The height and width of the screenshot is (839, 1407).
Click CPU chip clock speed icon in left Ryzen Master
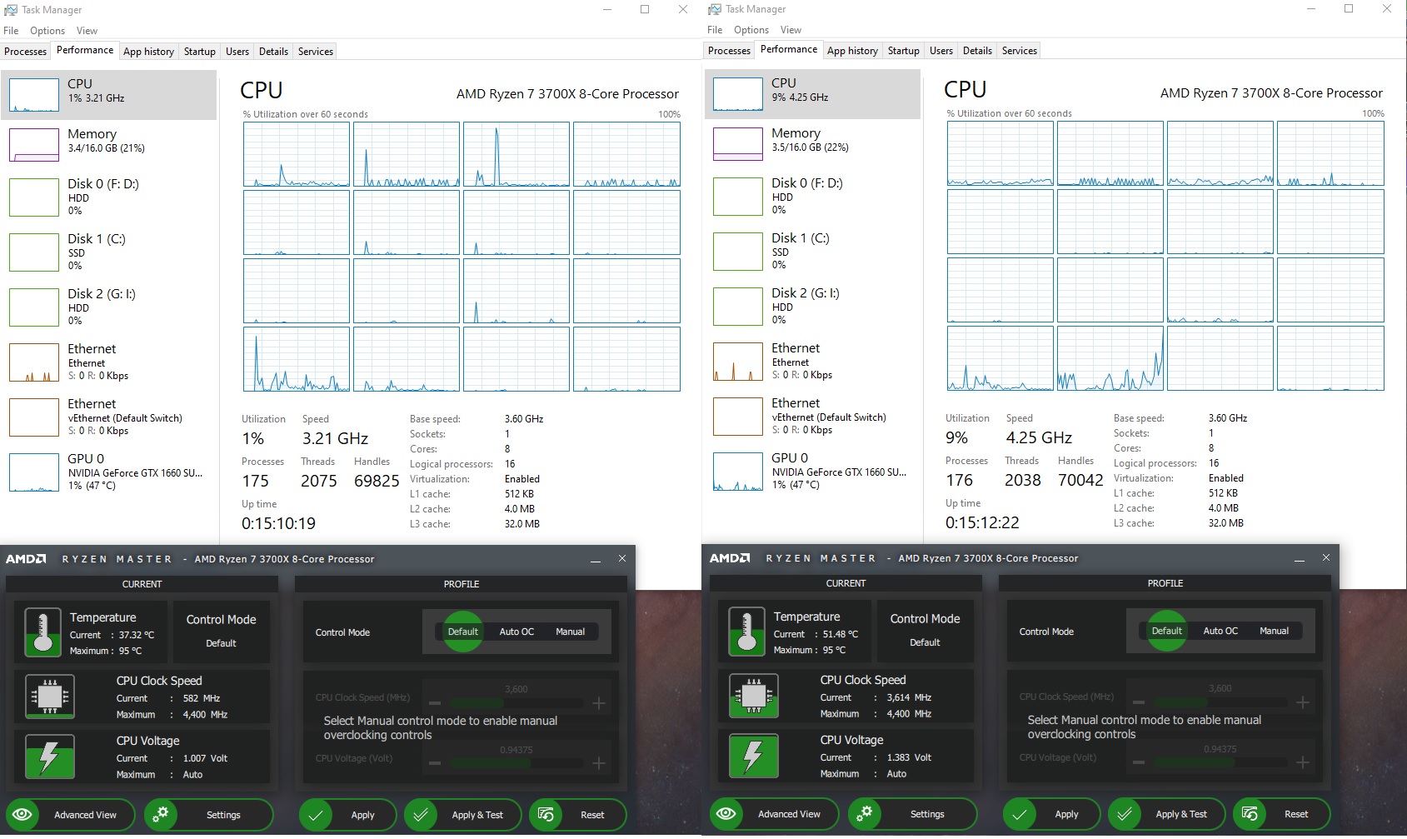pyautogui.click(x=50, y=697)
